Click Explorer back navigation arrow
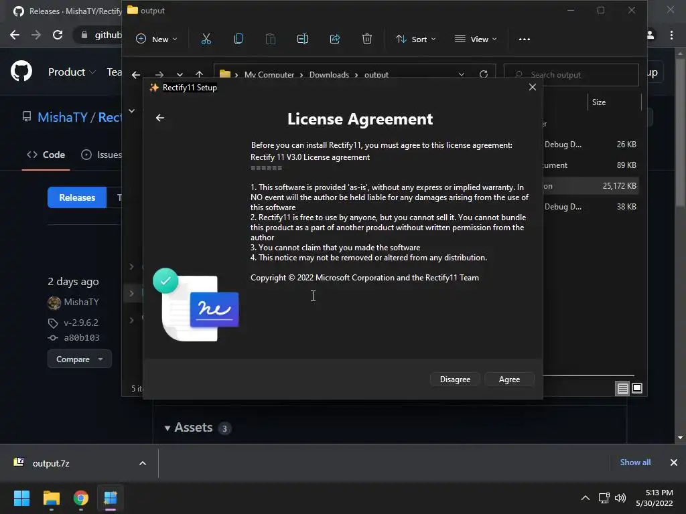The width and height of the screenshot is (686, 514). tap(136, 75)
